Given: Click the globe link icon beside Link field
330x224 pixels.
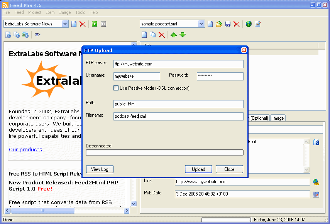Looking at the screenshot, I should [316, 182].
